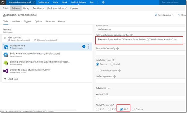
Task: Select the Install installation type
Action: coord(112,64)
